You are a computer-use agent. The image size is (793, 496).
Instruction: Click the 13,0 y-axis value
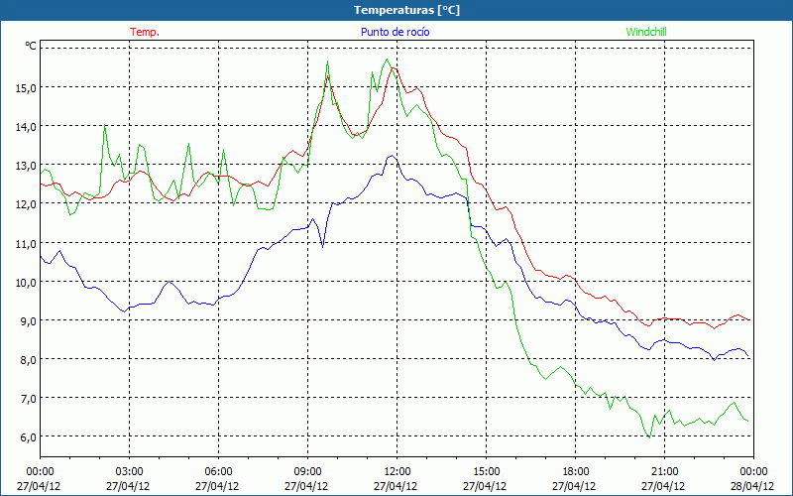coord(26,166)
